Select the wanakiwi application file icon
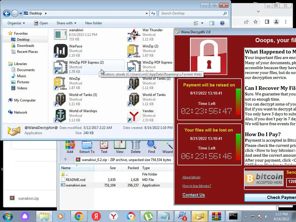The height and width of the screenshot is (222, 296). click(60, 35)
